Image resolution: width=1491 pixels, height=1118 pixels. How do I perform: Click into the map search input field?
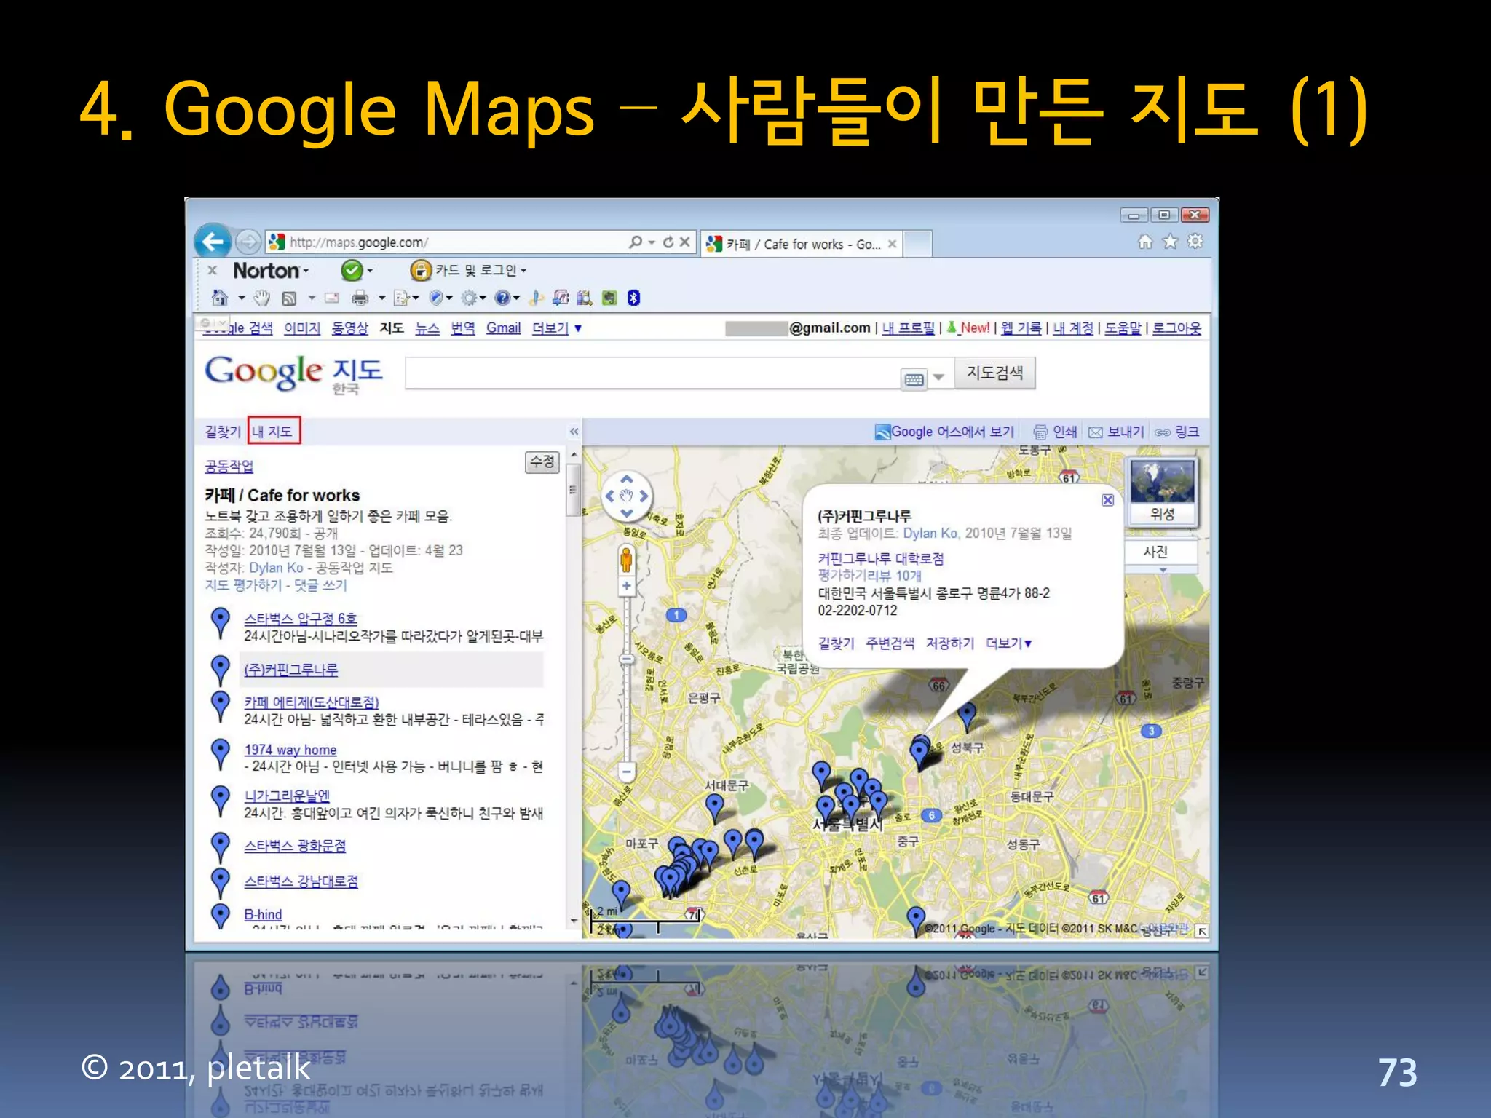pos(652,373)
